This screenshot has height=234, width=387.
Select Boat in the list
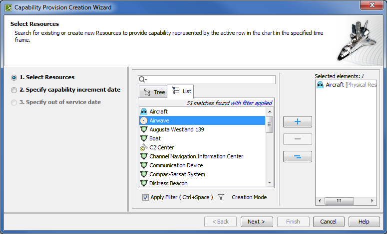point(155,138)
